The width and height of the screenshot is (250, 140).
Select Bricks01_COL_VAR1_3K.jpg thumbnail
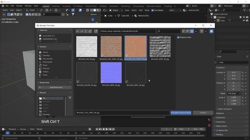click(111, 47)
